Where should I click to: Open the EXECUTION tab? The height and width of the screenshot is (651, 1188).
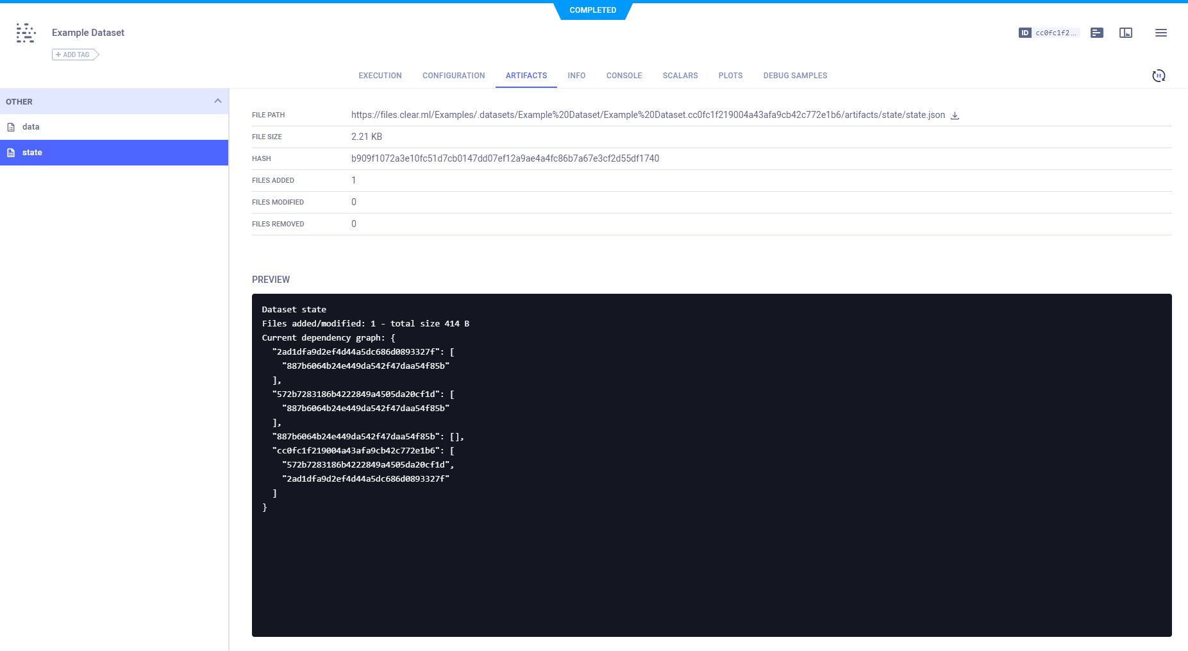pos(380,75)
